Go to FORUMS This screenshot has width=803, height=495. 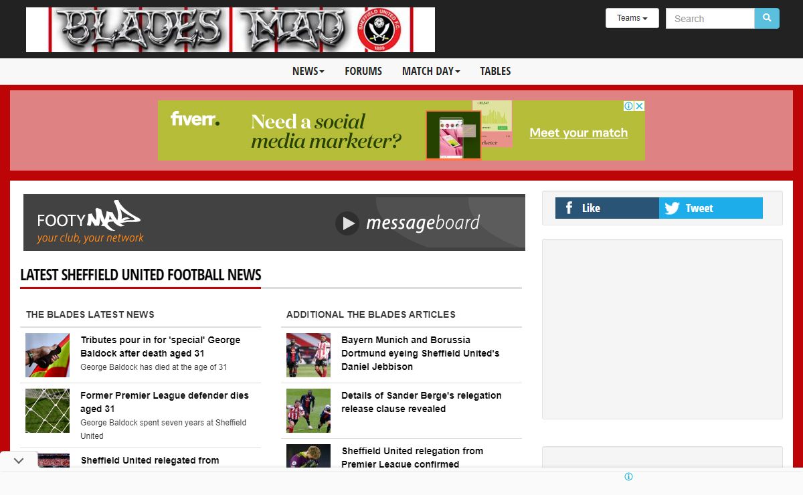(363, 71)
